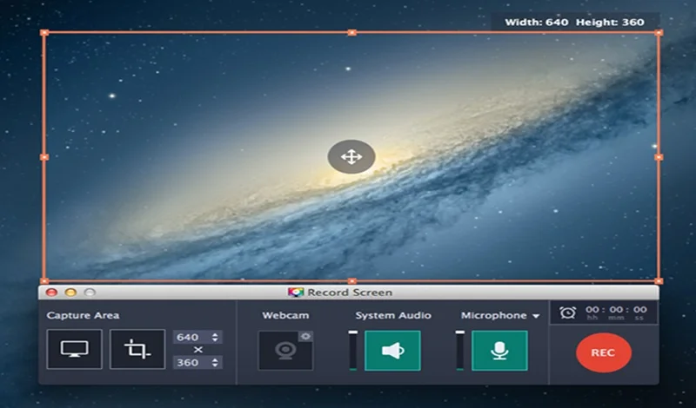Click the bottom-right corner handle of capture frame

(x=659, y=281)
